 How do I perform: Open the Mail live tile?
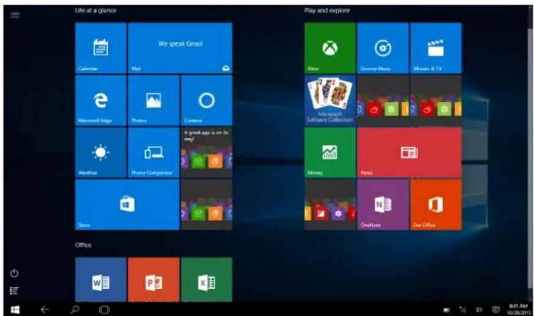click(x=180, y=48)
